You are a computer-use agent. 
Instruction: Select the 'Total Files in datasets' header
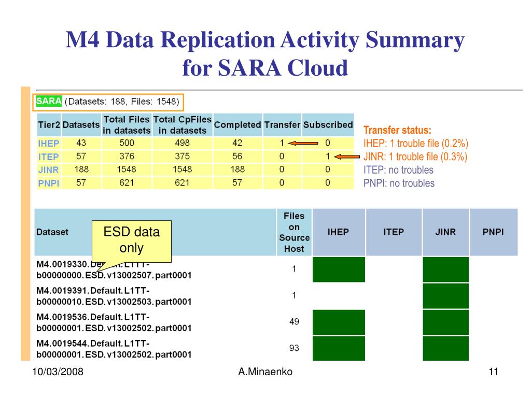point(127,125)
